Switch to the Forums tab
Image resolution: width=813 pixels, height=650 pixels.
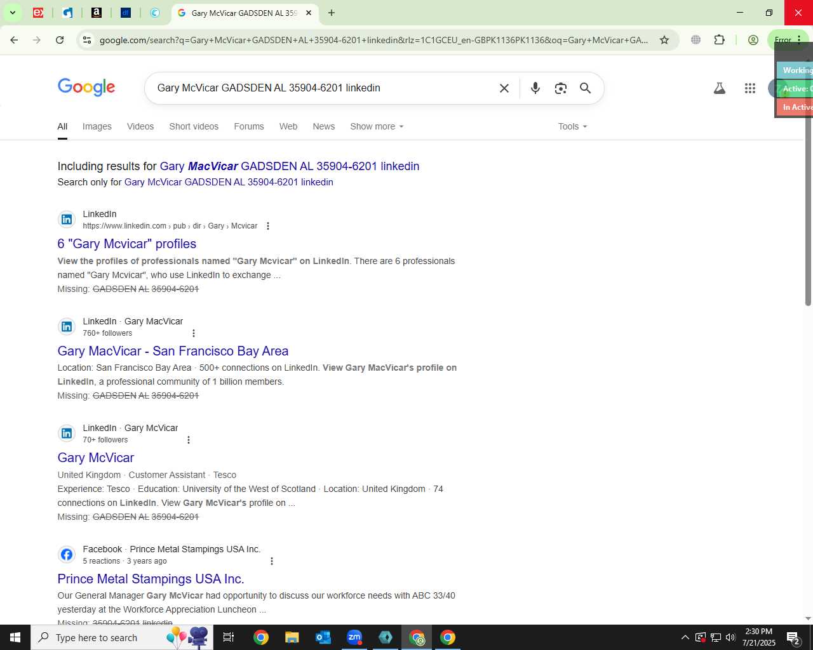click(x=249, y=126)
